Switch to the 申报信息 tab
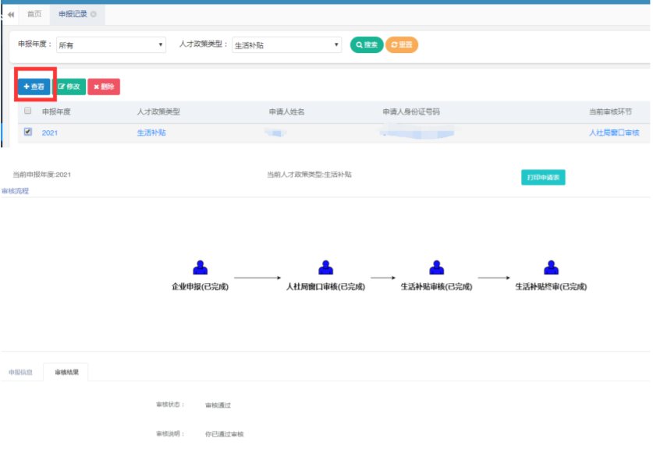The height and width of the screenshot is (449, 653). (x=20, y=373)
